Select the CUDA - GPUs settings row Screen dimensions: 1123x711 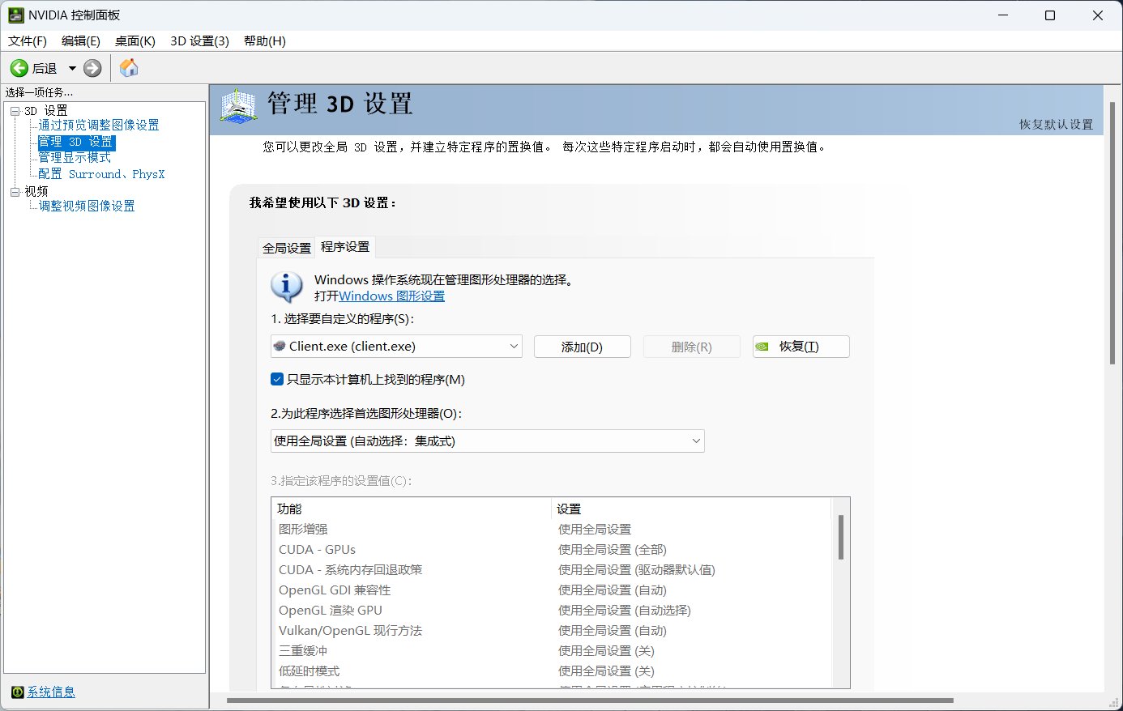pyautogui.click(x=552, y=549)
